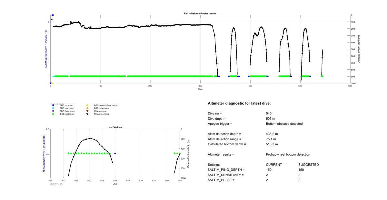
Task: Click the blue square 'TDE, no return' legend marker
Action: coord(53,105)
